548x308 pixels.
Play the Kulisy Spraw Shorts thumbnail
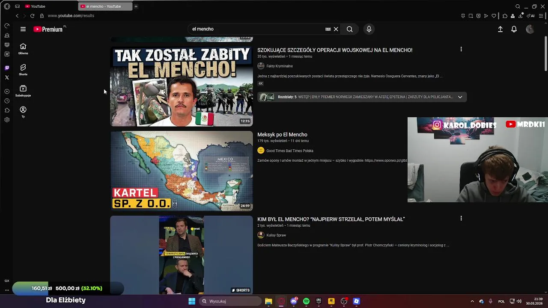182,255
